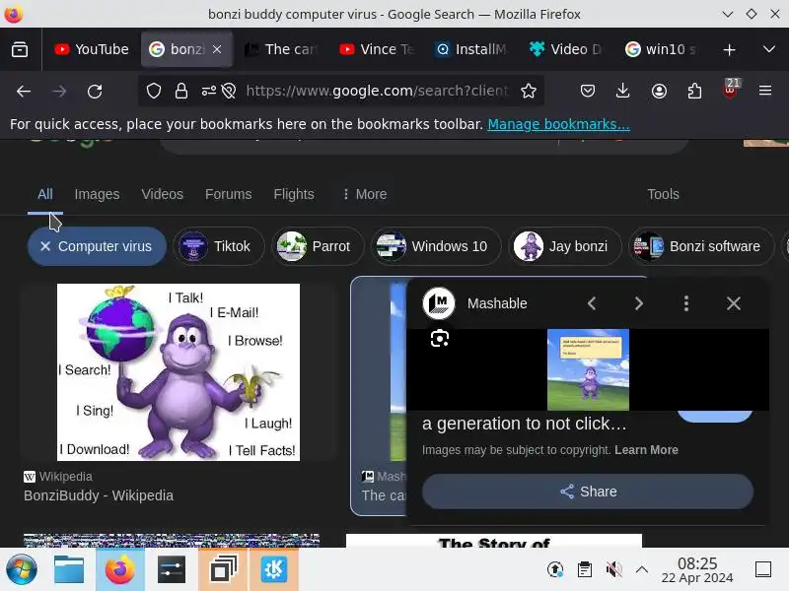Save page to Pocket
The image size is (789, 591).
[587, 91]
